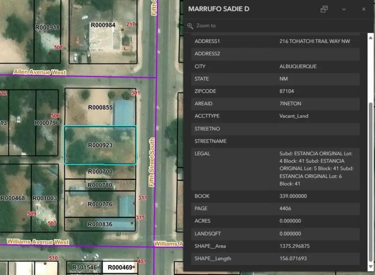The height and width of the screenshot is (275, 375).
Task: Click the Zoom to button
Action: click(x=202, y=26)
